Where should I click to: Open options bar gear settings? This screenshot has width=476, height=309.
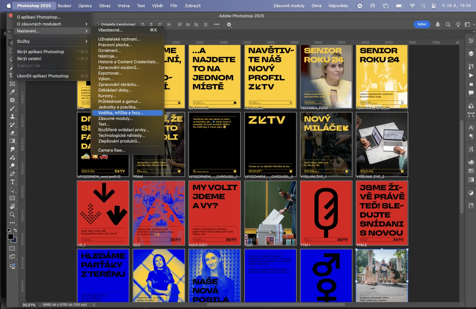(x=229, y=24)
